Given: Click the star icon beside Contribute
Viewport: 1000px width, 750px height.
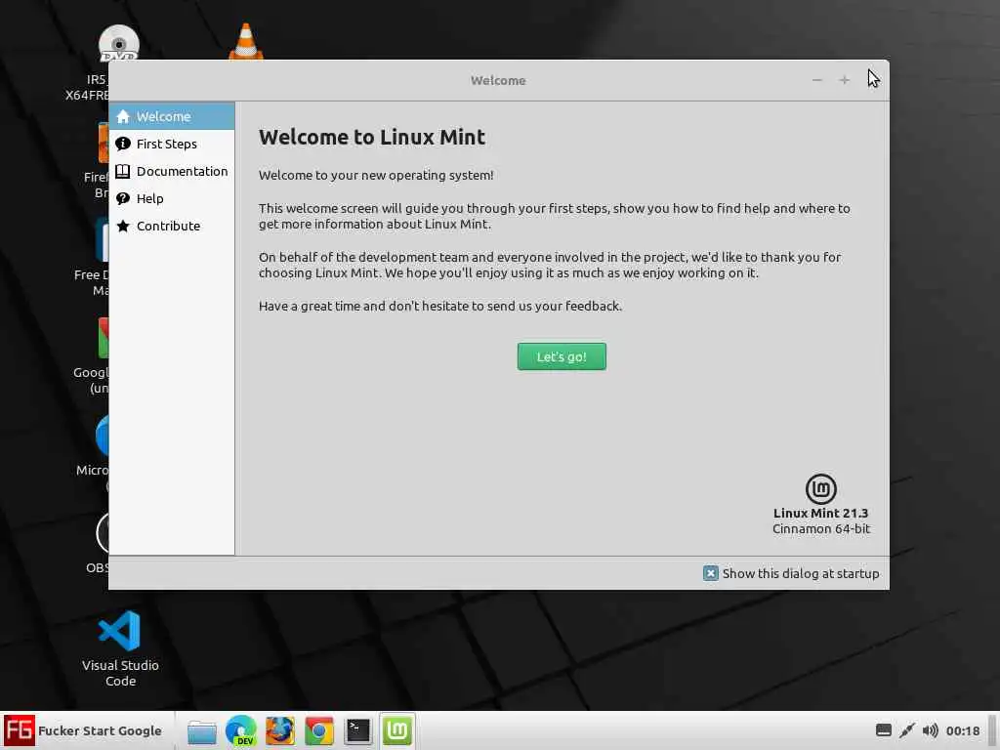Looking at the screenshot, I should pyautogui.click(x=123, y=227).
